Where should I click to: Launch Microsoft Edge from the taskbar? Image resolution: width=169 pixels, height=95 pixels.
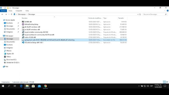(x=21, y=86)
